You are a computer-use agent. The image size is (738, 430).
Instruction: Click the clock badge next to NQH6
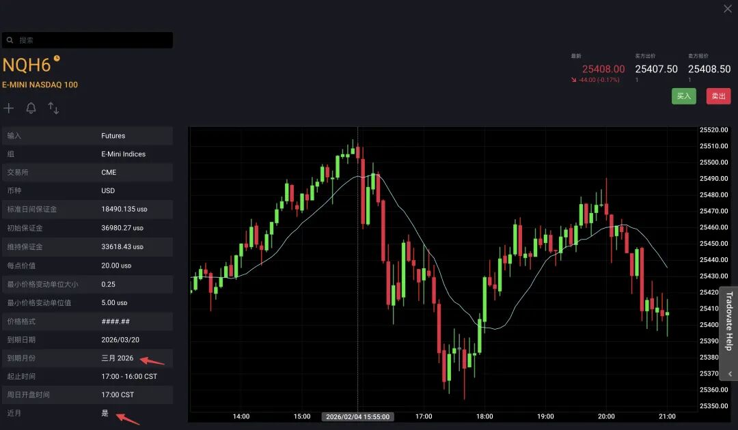pyautogui.click(x=57, y=58)
